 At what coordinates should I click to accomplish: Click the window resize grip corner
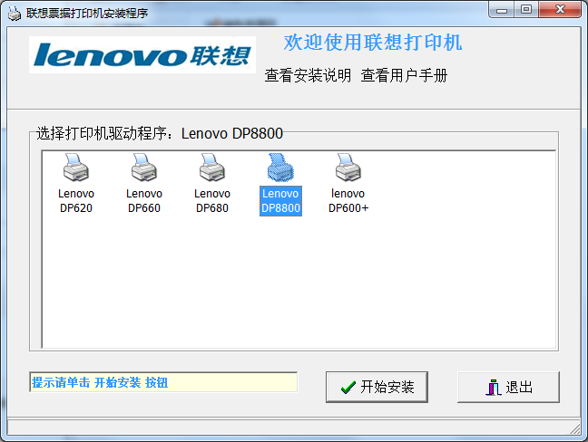click(x=575, y=428)
